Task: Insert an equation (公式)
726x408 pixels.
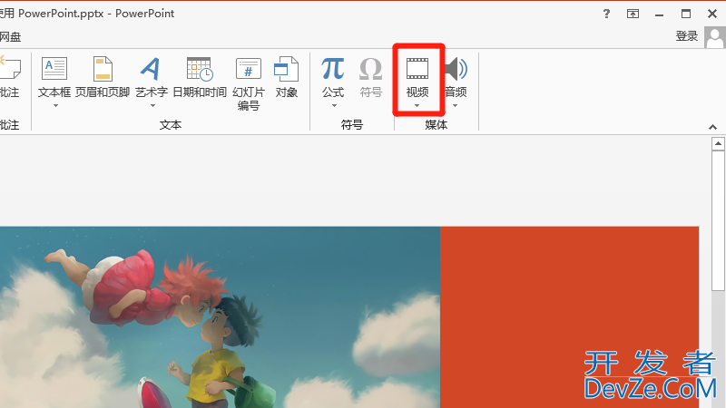Action: coord(333,77)
